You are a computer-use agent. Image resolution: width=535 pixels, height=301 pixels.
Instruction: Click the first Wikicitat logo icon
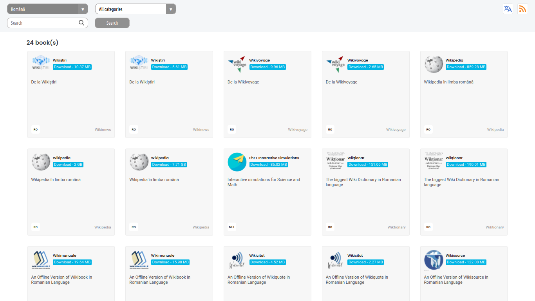click(x=237, y=259)
